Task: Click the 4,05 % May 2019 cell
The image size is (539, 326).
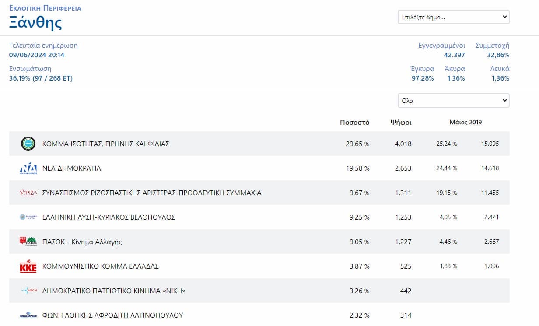Action: (448, 217)
